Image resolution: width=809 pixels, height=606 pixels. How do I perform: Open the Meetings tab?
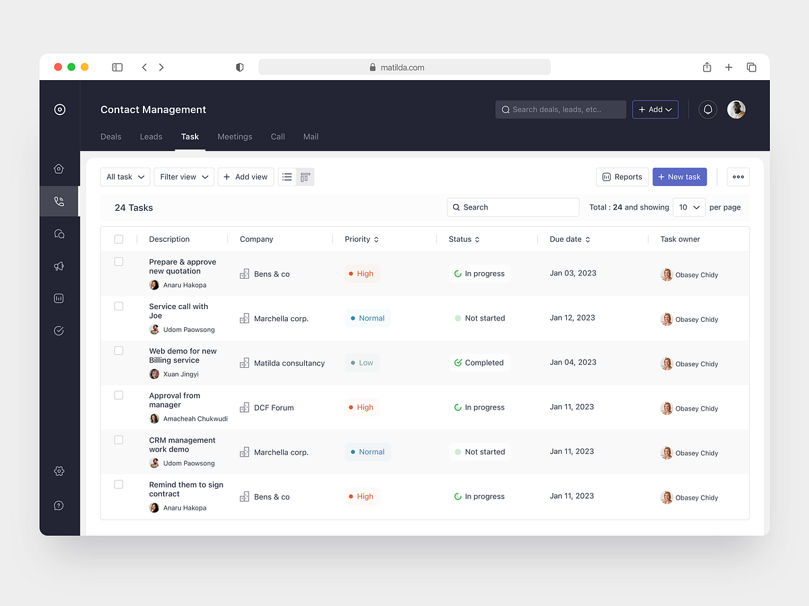point(235,137)
